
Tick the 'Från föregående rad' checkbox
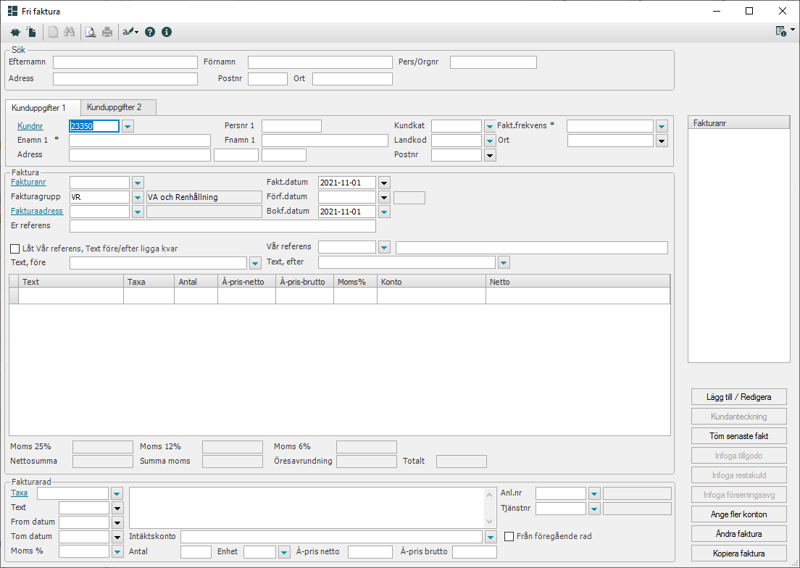click(509, 537)
